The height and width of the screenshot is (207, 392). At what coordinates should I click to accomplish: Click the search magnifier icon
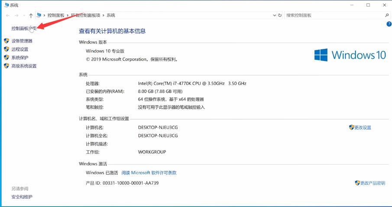[387, 16]
